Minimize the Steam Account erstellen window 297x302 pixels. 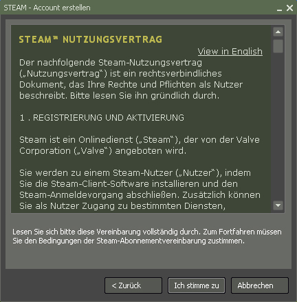pyautogui.click(x=279, y=8)
